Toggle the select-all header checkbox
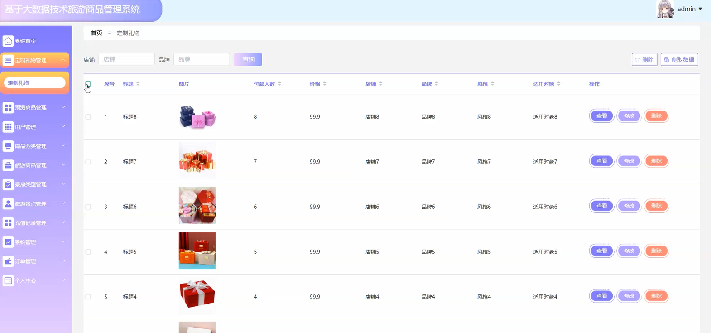The image size is (711, 333). (88, 84)
